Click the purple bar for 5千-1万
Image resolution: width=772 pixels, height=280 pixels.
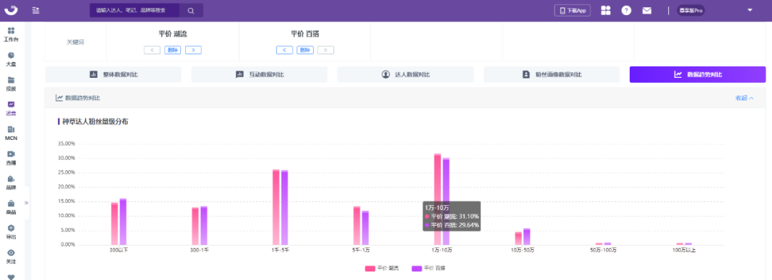(365, 228)
